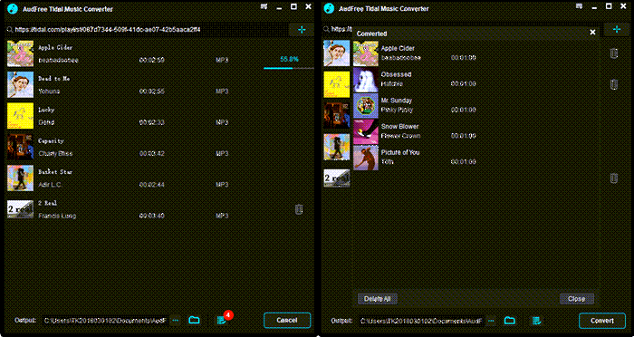The image size is (634, 337).
Task: Delete converted Apple Cider with trash icon
Action: tap(613, 53)
